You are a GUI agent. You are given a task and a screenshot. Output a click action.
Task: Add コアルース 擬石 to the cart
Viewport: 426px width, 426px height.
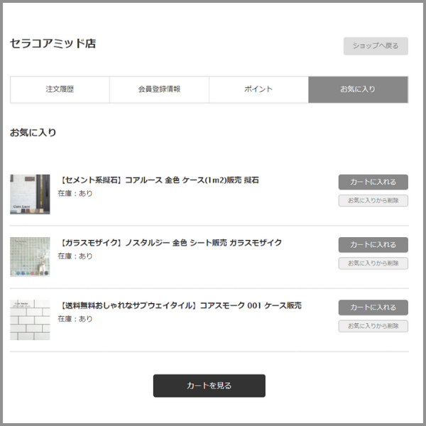pos(373,182)
